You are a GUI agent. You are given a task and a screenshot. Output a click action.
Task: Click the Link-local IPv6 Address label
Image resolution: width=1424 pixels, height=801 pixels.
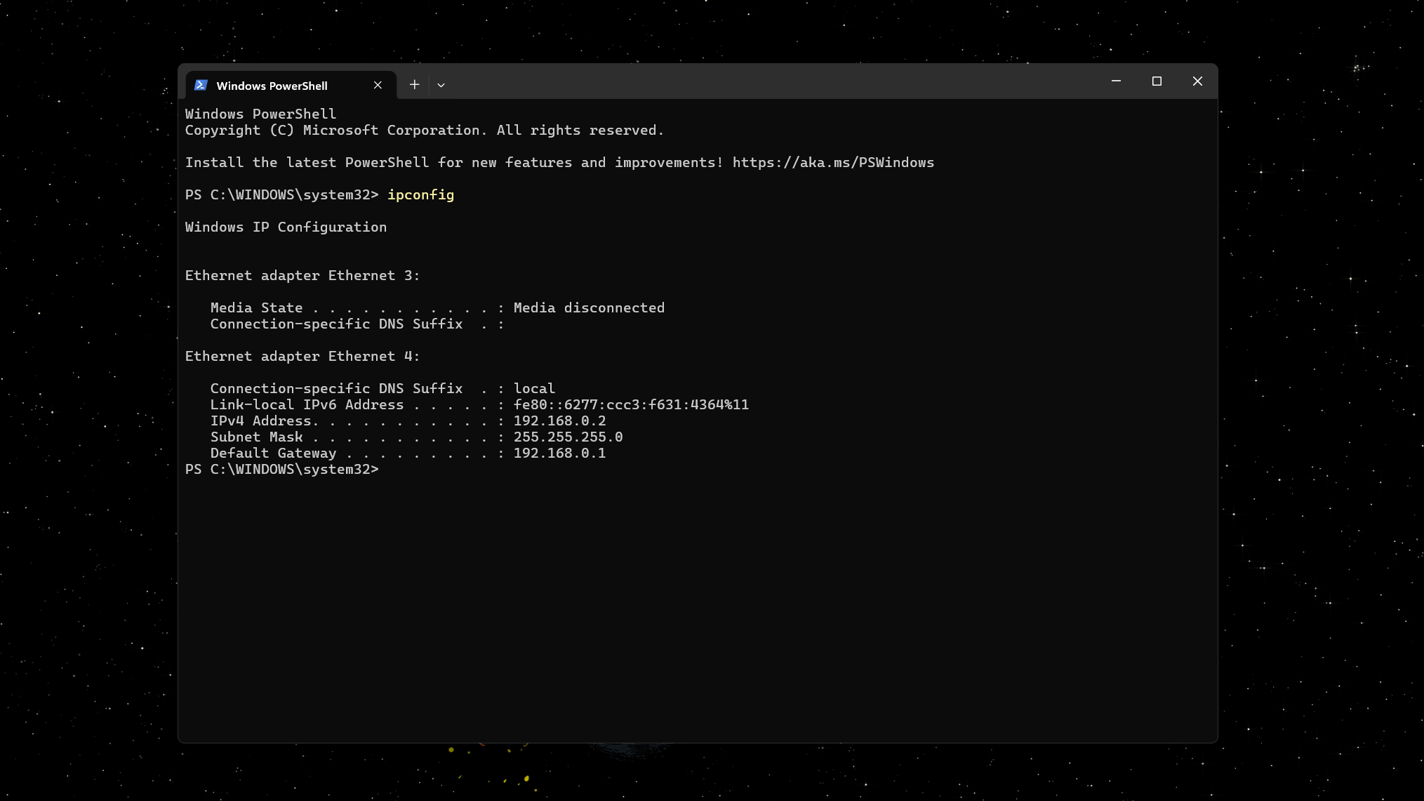pyautogui.click(x=307, y=404)
